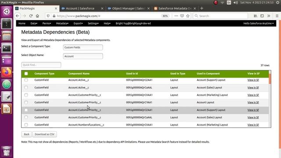Open the page actions three-dot icon

coord(176,16)
